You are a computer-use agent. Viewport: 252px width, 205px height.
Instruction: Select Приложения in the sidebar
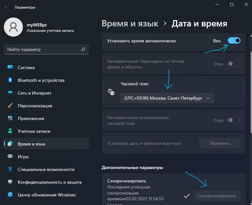(x=46, y=118)
